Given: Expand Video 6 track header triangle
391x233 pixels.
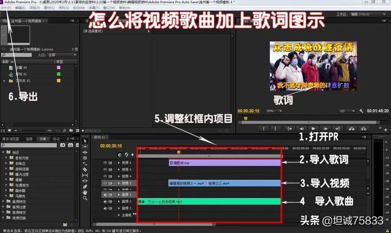Looking at the screenshot, I should point(119,163).
